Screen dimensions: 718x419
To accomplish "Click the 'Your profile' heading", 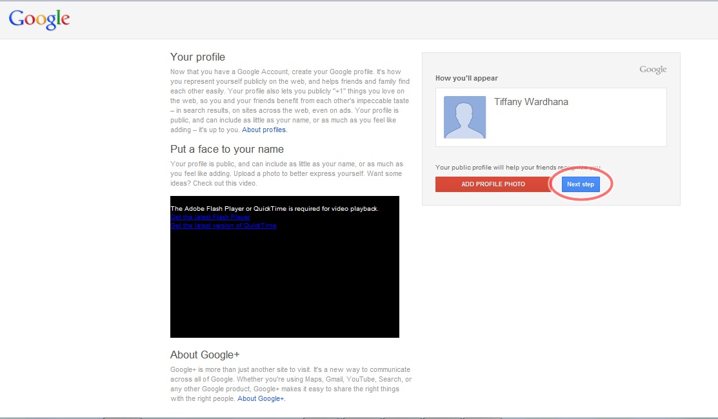I will click(198, 57).
